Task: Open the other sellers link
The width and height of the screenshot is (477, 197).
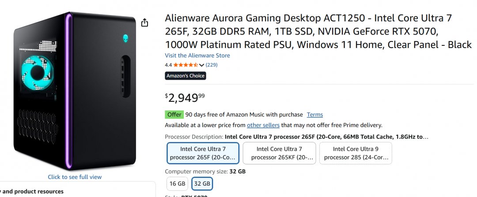Action: click(x=263, y=125)
